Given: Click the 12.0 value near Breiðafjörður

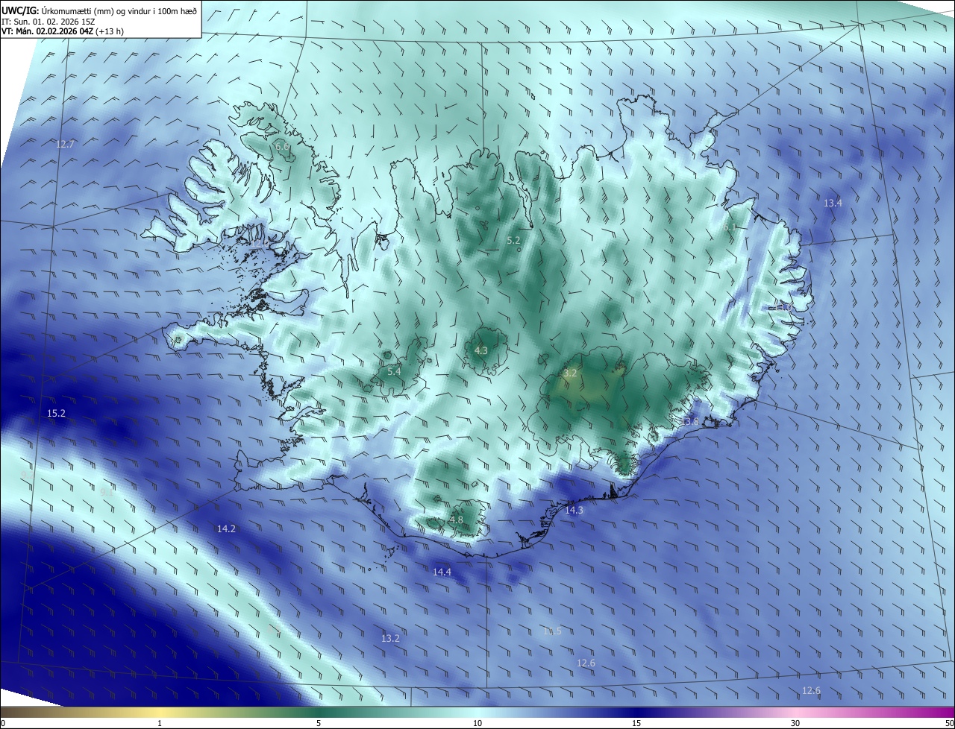Looking at the screenshot, I should click(x=259, y=243).
